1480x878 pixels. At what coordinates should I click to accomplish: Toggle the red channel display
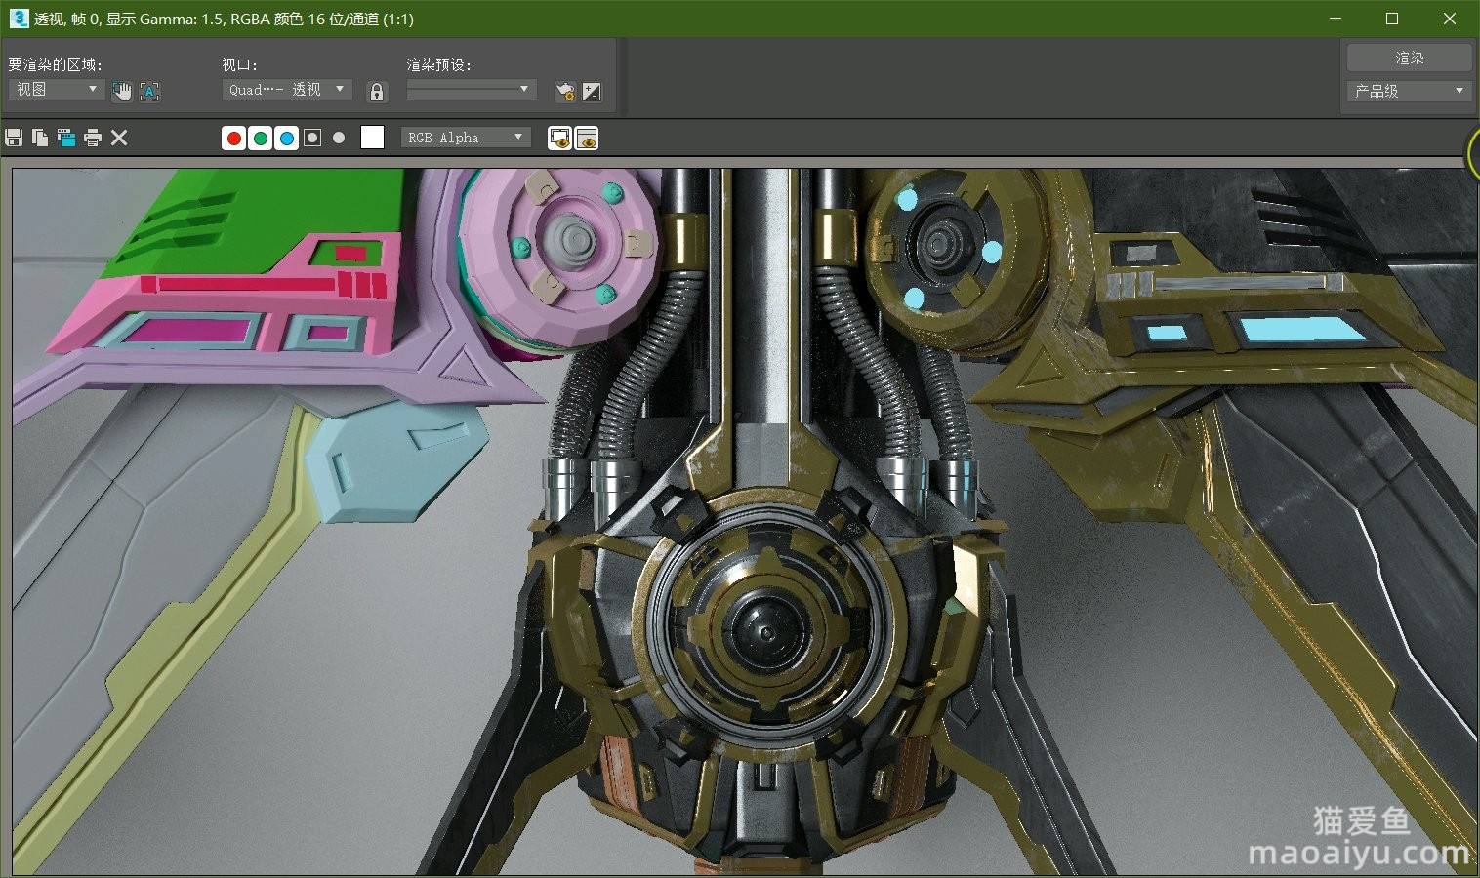[234, 139]
